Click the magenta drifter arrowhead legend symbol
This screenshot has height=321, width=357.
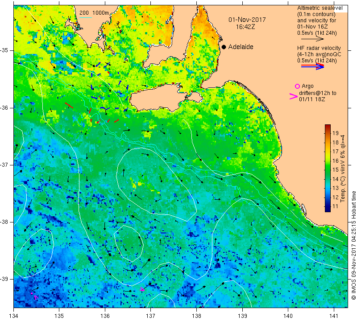click(x=294, y=96)
